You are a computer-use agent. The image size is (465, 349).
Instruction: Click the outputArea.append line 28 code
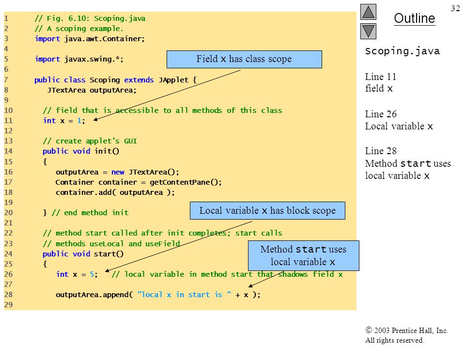pos(158,295)
